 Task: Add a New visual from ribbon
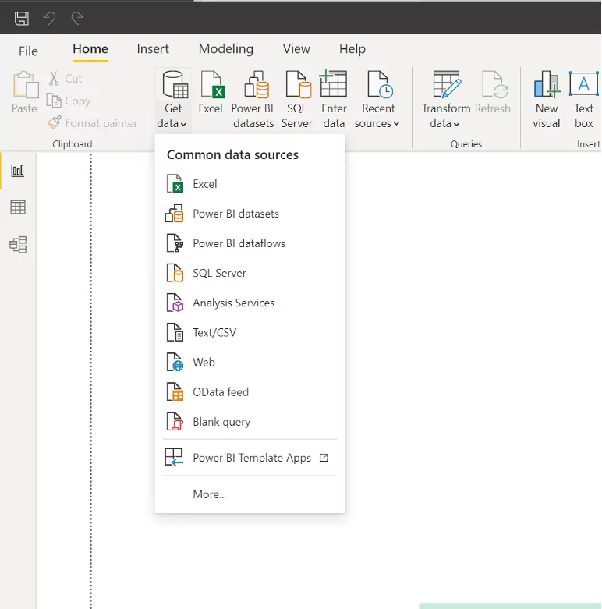(x=547, y=99)
